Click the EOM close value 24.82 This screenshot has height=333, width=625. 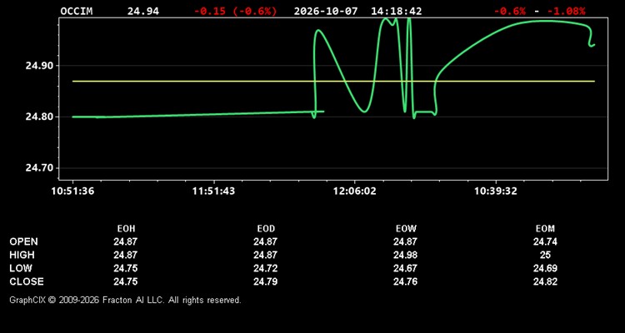click(545, 281)
